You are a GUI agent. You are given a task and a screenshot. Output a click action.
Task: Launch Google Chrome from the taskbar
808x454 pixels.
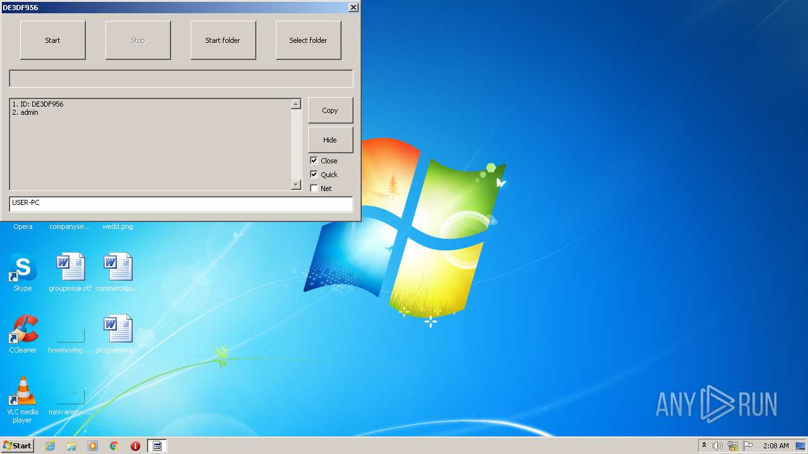pyautogui.click(x=114, y=446)
